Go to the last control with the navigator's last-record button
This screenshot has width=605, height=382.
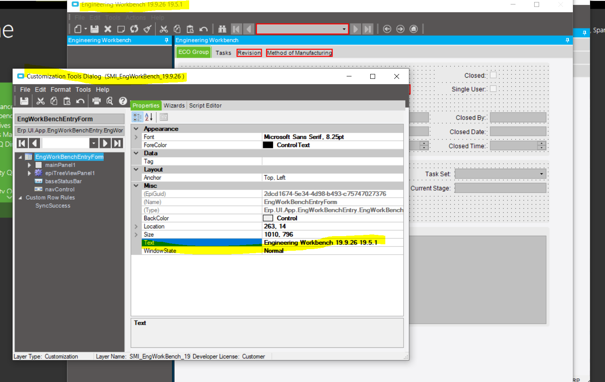pyautogui.click(x=118, y=143)
